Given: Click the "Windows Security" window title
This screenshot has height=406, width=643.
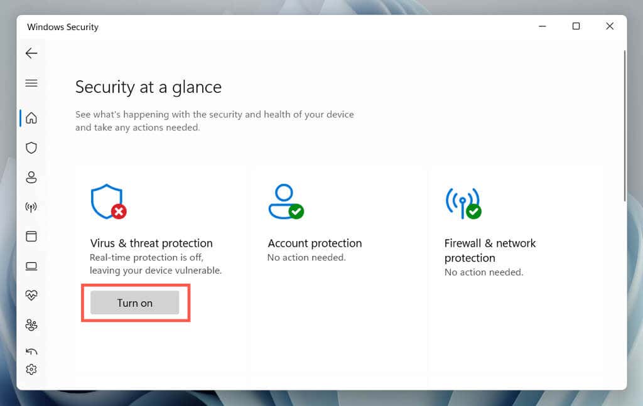Looking at the screenshot, I should click(x=63, y=27).
